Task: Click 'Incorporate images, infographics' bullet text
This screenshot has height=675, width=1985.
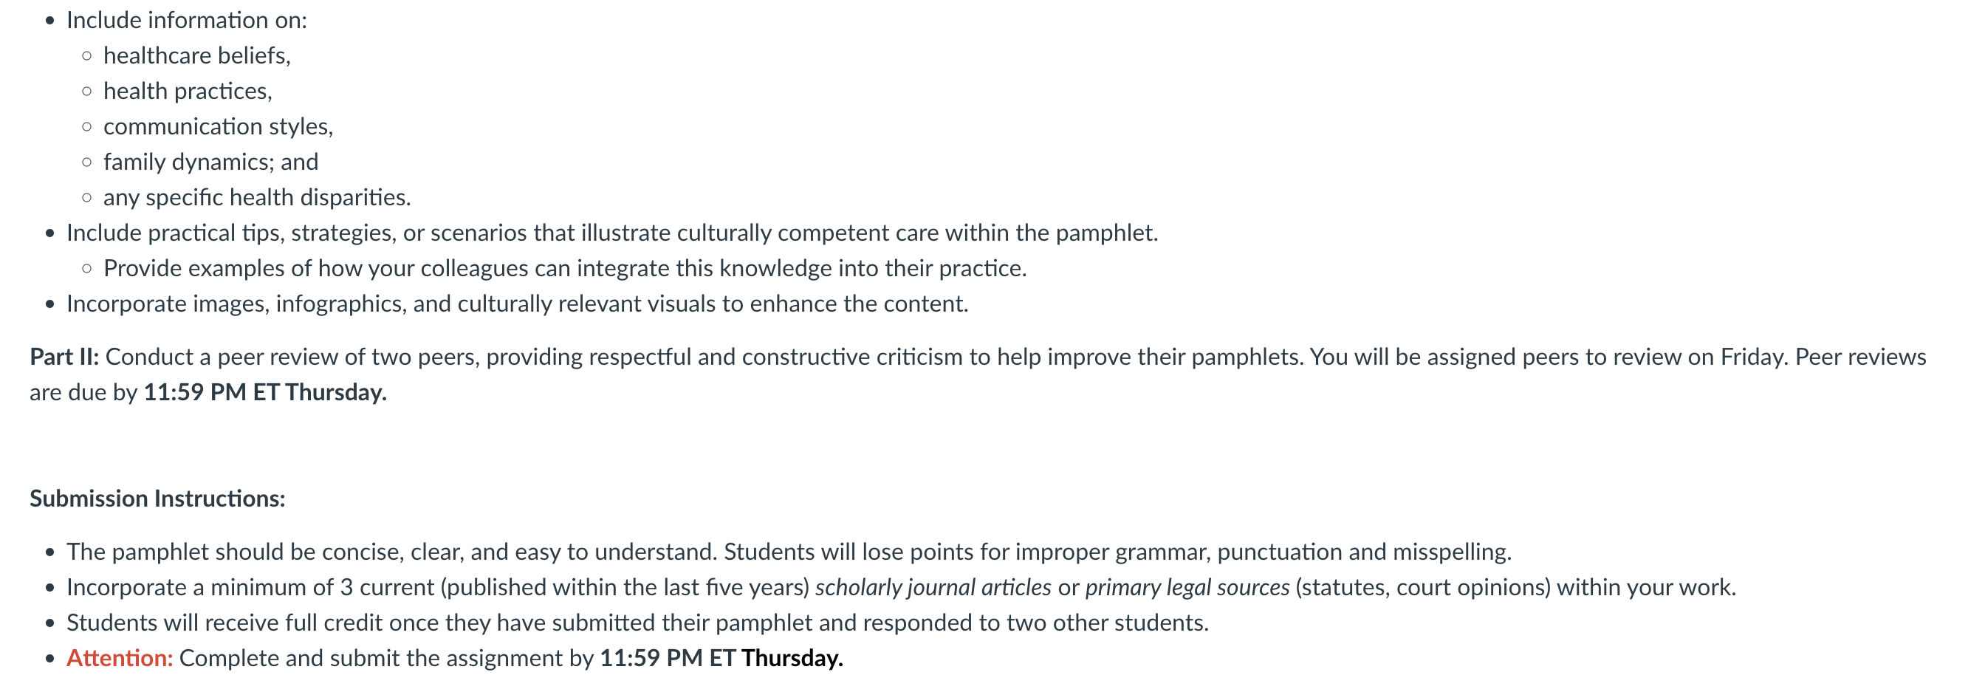Action: [x=517, y=304]
